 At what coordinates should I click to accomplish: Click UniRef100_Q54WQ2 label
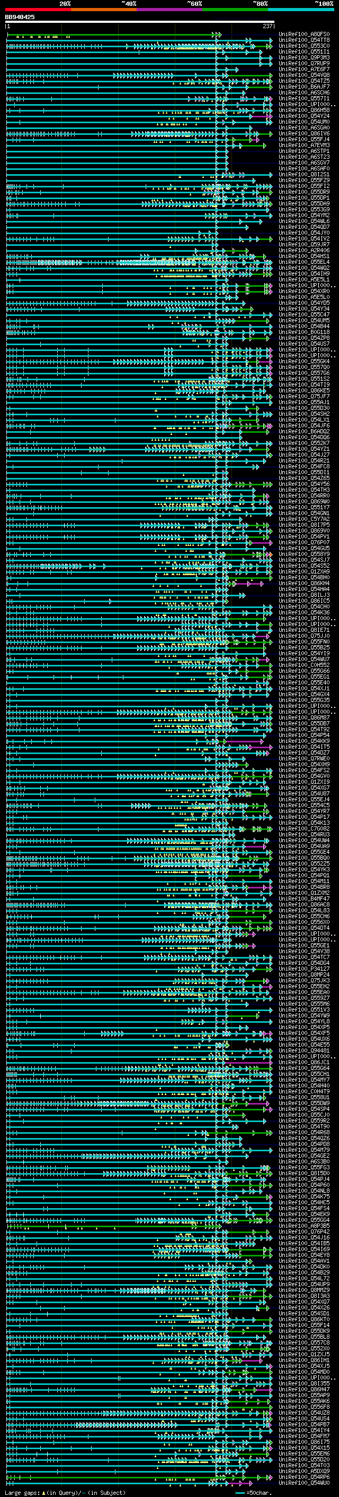tap(304, 268)
